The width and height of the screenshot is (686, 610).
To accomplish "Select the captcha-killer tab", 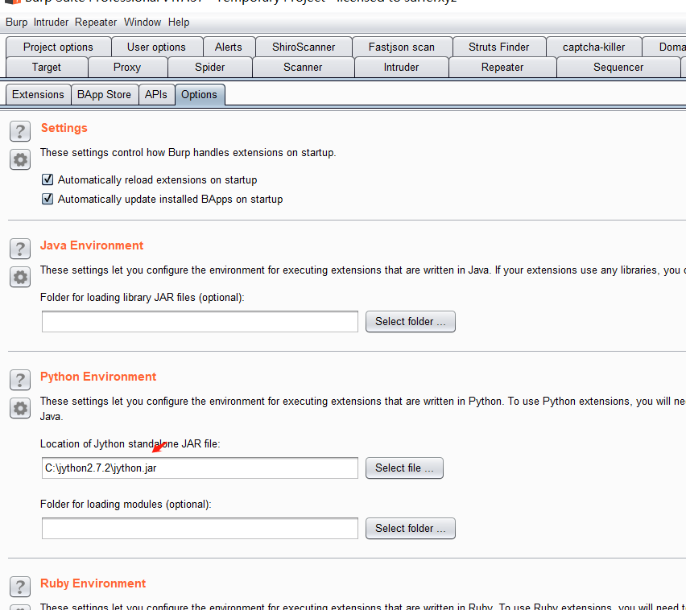I will (593, 47).
